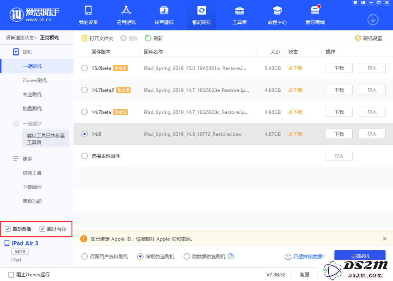Image resolution: width=393 pixels, height=281 pixels.
Task: Select the 智能刷机 flashing tab
Action: coord(202,15)
